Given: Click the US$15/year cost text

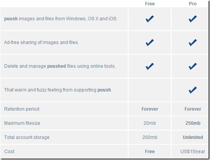Looking at the screenshot, I should point(193,152).
